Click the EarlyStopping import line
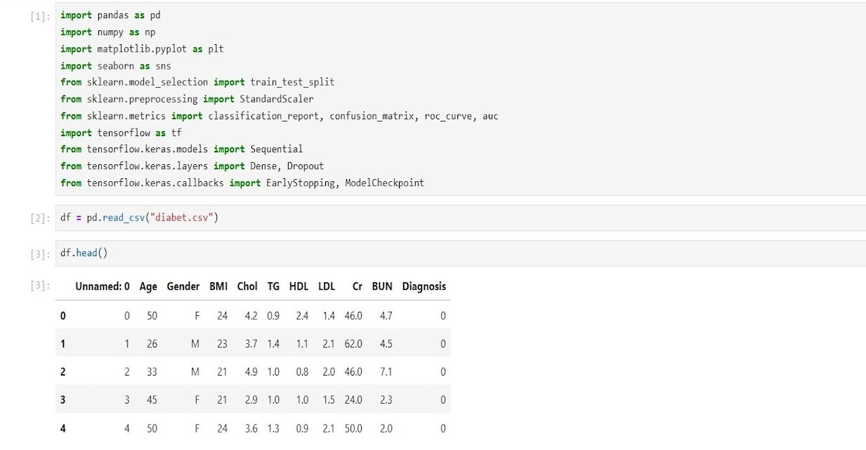The height and width of the screenshot is (450, 866). point(242,183)
